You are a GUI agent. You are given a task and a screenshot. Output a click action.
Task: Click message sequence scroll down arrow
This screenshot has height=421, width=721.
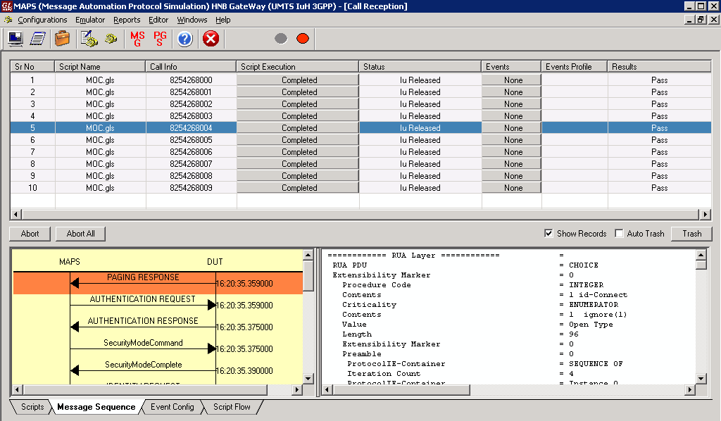[308, 379]
